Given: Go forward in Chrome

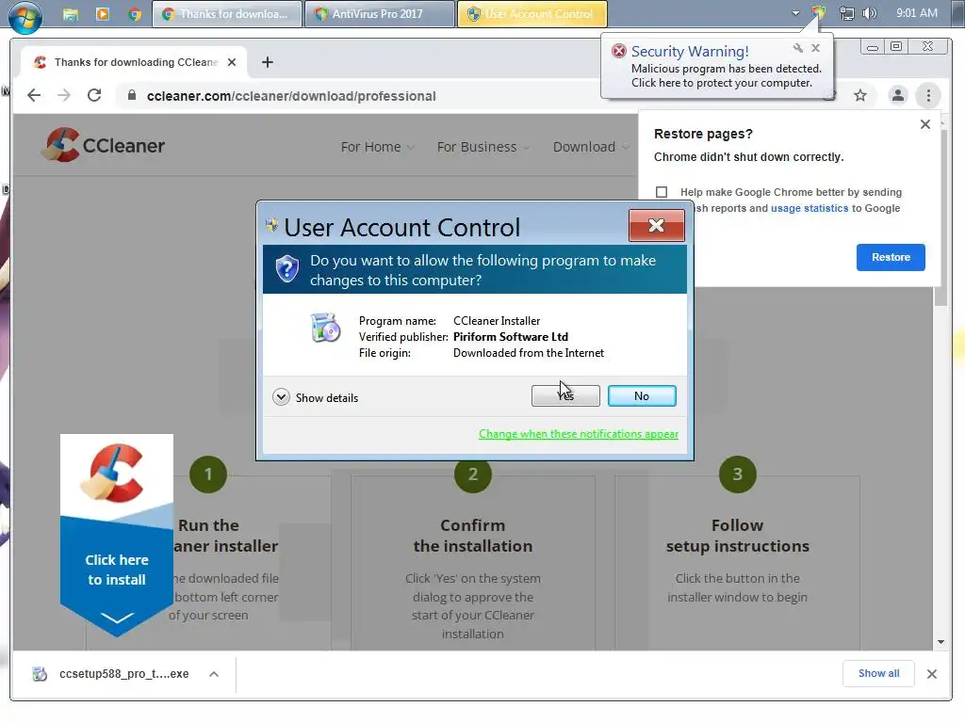Looking at the screenshot, I should [64, 95].
